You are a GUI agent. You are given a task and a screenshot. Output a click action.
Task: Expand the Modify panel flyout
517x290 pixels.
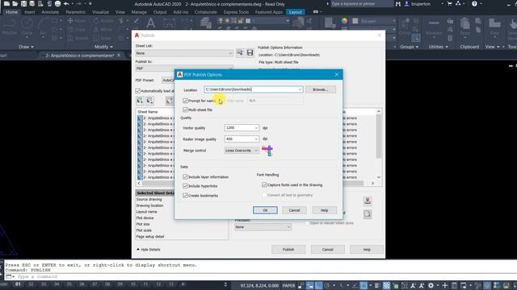(x=103, y=47)
